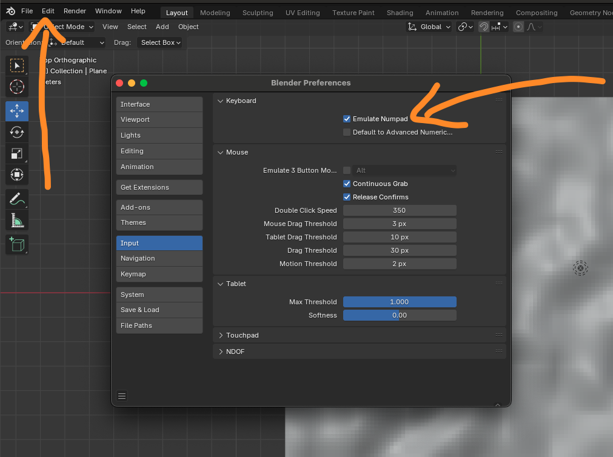
Task: Expand the Touchpad panel
Action: [x=221, y=335]
